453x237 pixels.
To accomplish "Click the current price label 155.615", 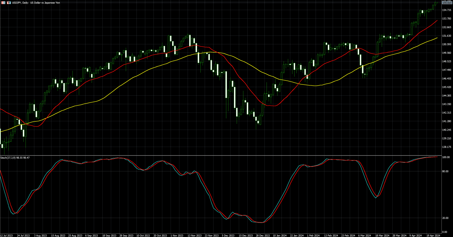I will [x=447, y=3].
